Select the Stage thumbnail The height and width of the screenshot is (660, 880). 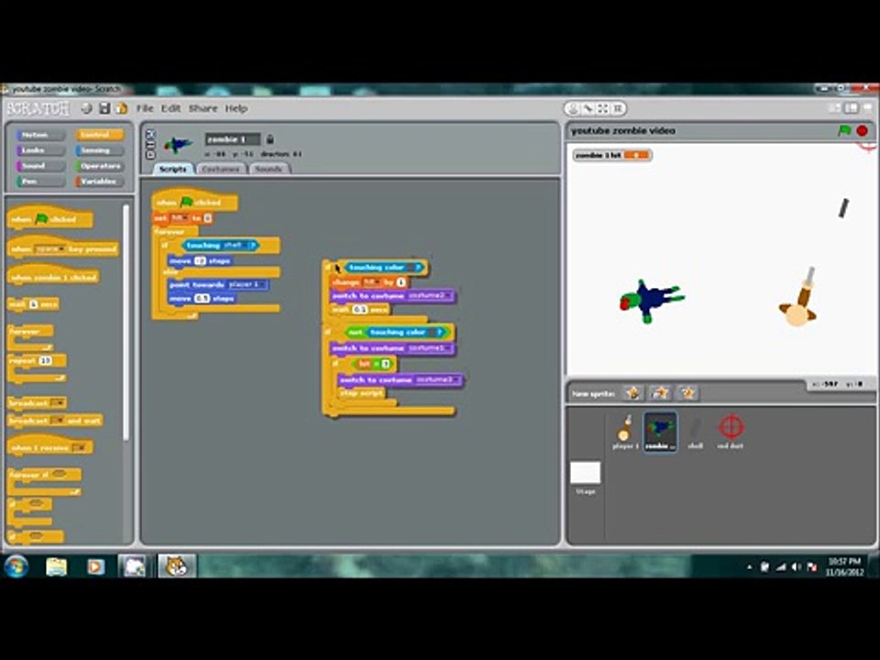(x=586, y=478)
